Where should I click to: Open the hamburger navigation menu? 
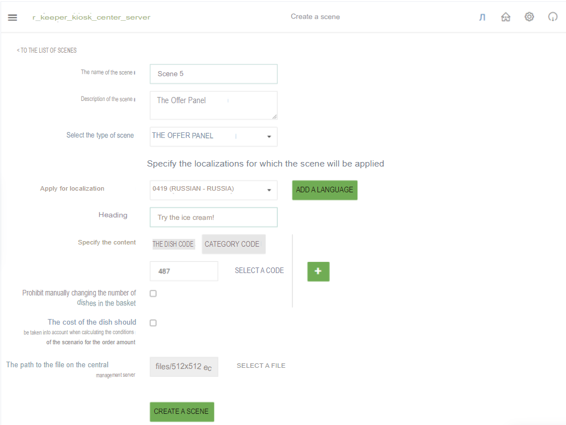pos(12,17)
